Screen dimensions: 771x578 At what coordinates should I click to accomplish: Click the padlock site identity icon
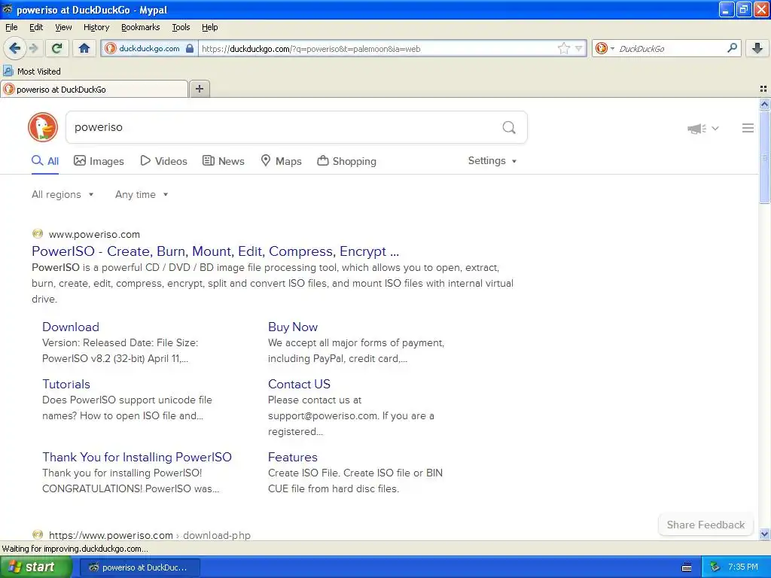(x=190, y=48)
